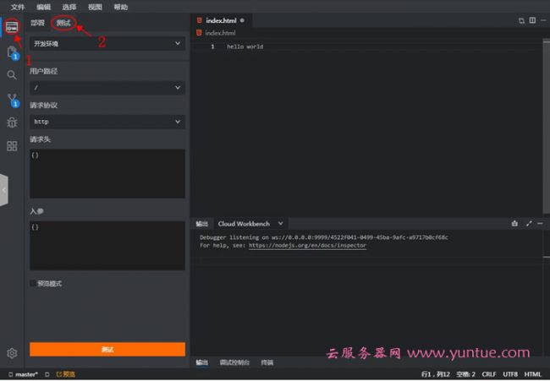Open the file explorer sidebar icon
The image size is (550, 381).
click(12, 52)
